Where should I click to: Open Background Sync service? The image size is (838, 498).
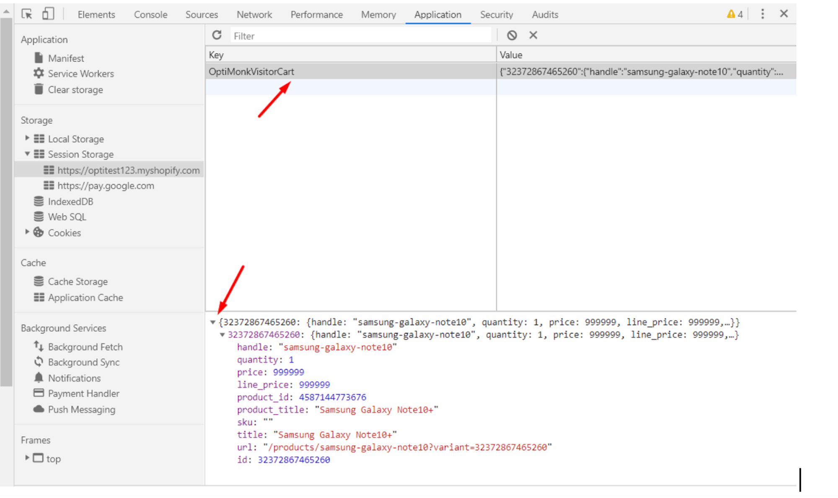pos(83,362)
